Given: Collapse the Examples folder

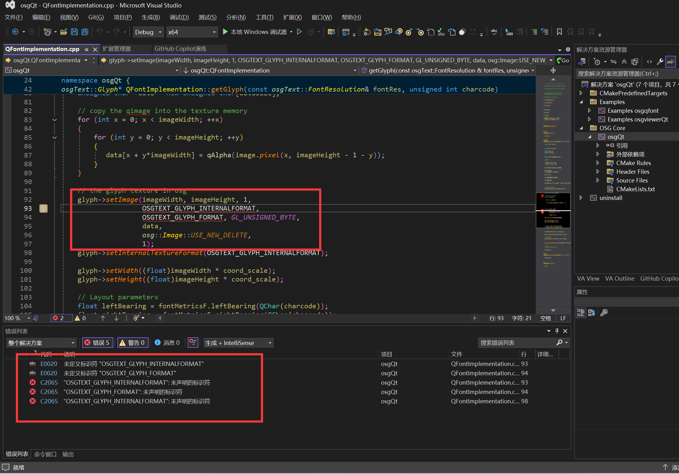Looking at the screenshot, I should coord(581,102).
